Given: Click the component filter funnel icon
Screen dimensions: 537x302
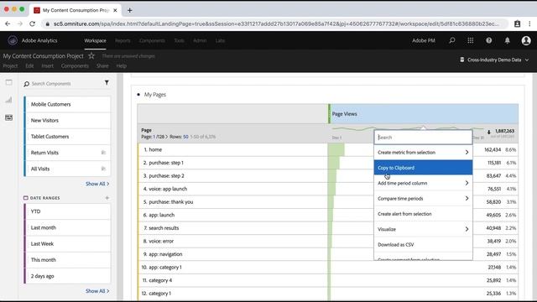Looking at the screenshot, I should click(107, 83).
